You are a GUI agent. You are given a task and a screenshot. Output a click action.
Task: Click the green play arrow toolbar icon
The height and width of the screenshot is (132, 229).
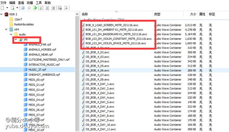pos(35,8)
